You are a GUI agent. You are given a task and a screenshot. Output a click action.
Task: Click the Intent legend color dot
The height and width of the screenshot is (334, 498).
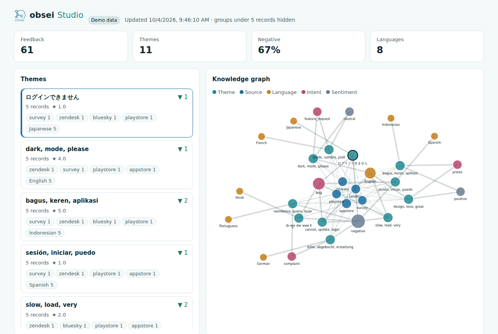point(303,92)
